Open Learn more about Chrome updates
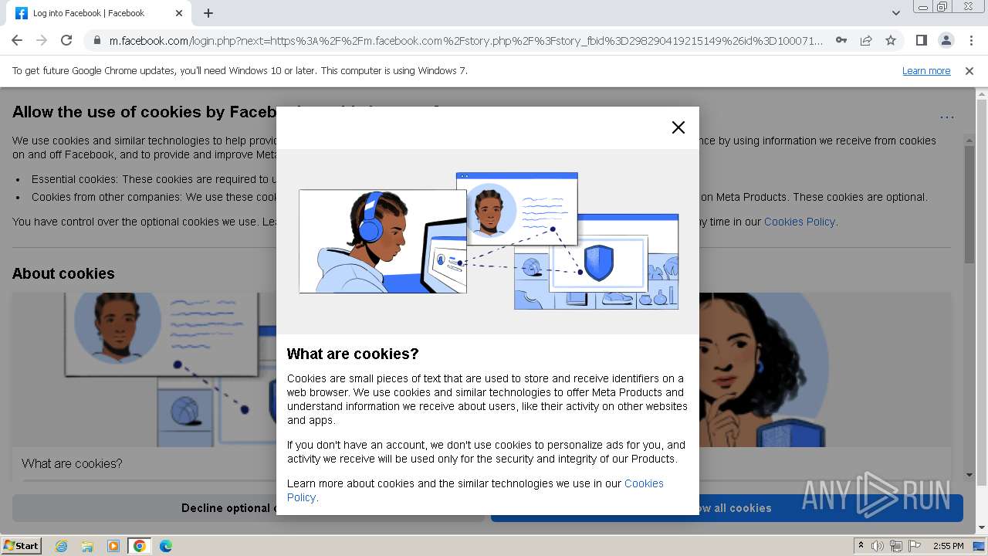 click(x=926, y=71)
